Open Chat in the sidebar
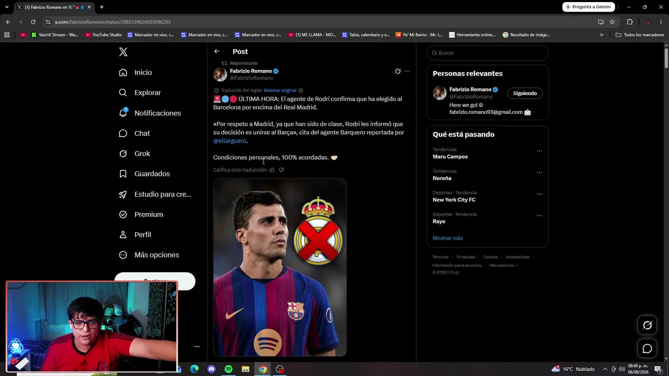The height and width of the screenshot is (376, 669). point(134,133)
